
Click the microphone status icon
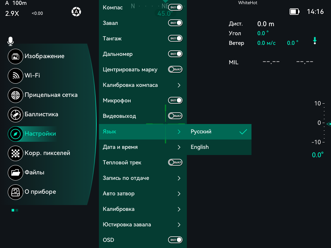pyautogui.click(x=10, y=41)
